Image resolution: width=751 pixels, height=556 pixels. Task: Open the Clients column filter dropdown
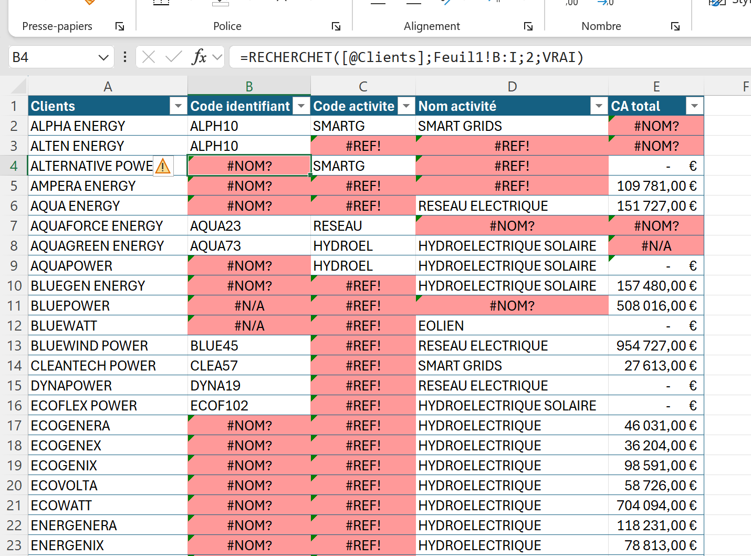point(178,106)
